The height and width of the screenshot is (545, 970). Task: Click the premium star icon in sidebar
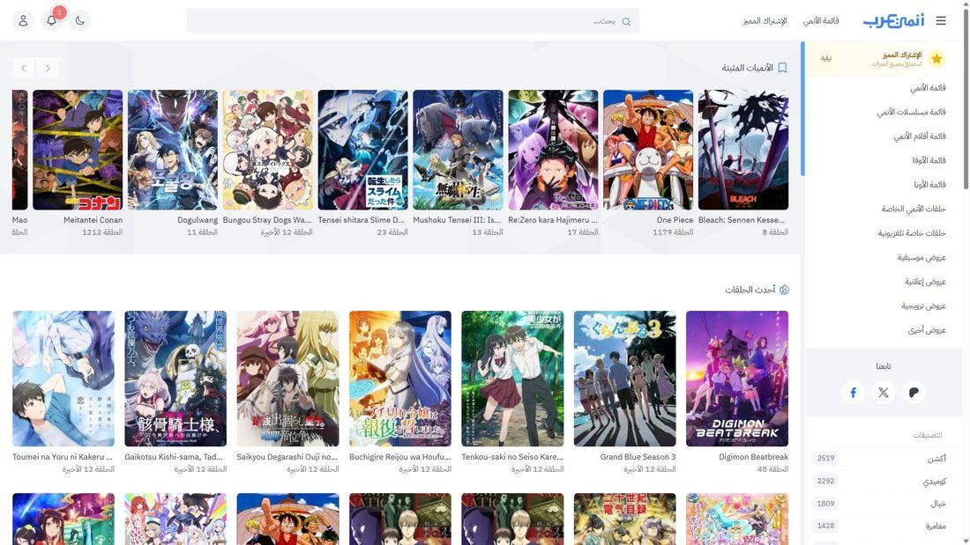click(936, 59)
